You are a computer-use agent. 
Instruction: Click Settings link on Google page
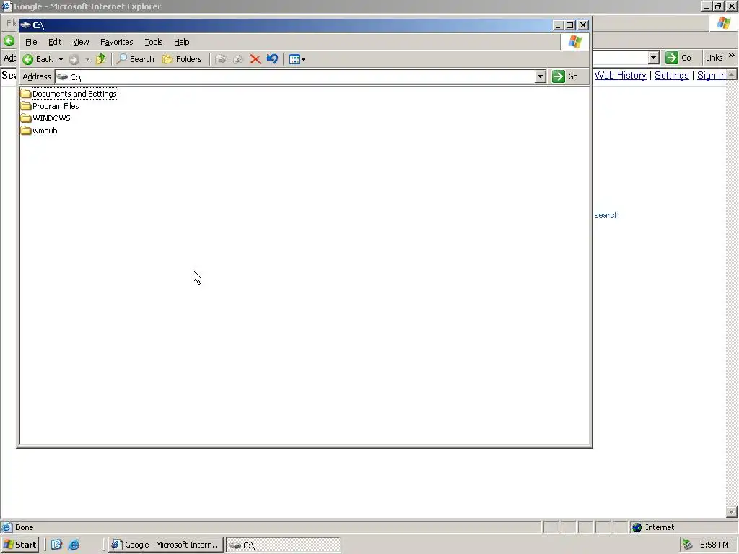point(672,75)
